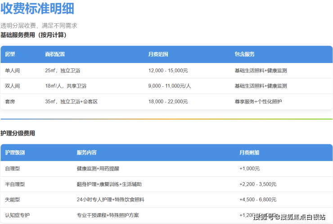Click the 收费标准明细 page title

(x=37, y=9)
